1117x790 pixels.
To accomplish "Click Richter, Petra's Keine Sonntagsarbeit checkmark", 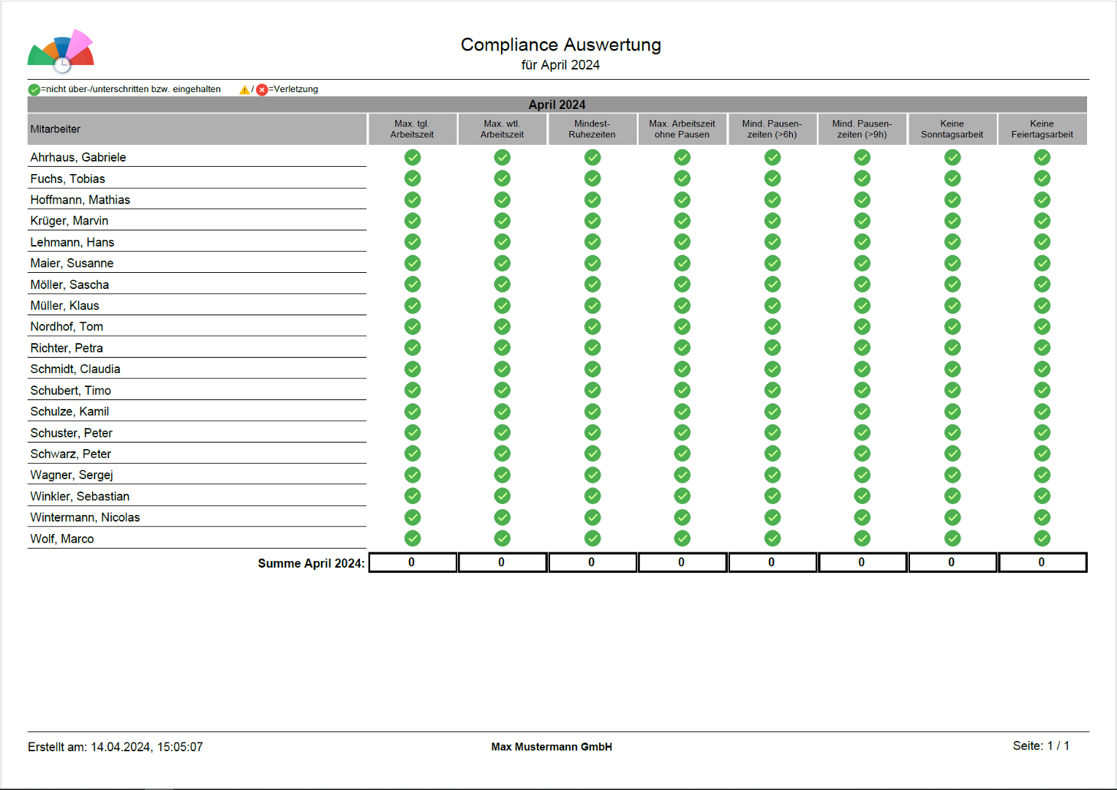I will pos(952,347).
